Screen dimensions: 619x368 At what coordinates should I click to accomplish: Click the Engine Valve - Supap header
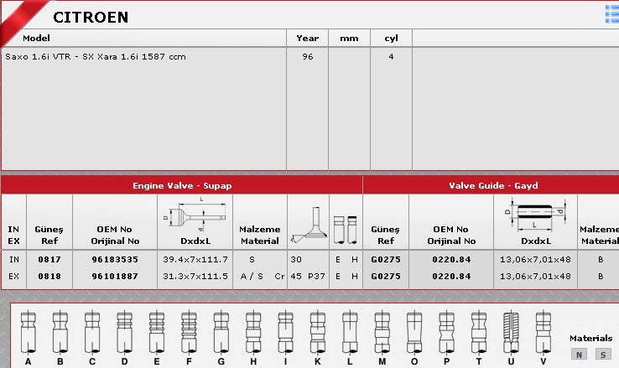(x=182, y=185)
